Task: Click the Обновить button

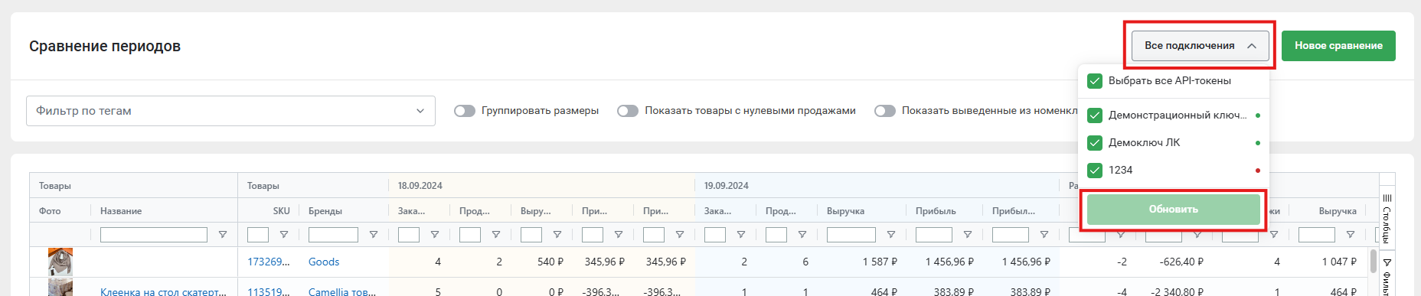Action: (1174, 210)
